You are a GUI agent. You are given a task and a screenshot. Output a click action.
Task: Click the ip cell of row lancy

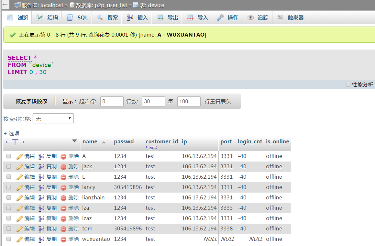(199, 187)
